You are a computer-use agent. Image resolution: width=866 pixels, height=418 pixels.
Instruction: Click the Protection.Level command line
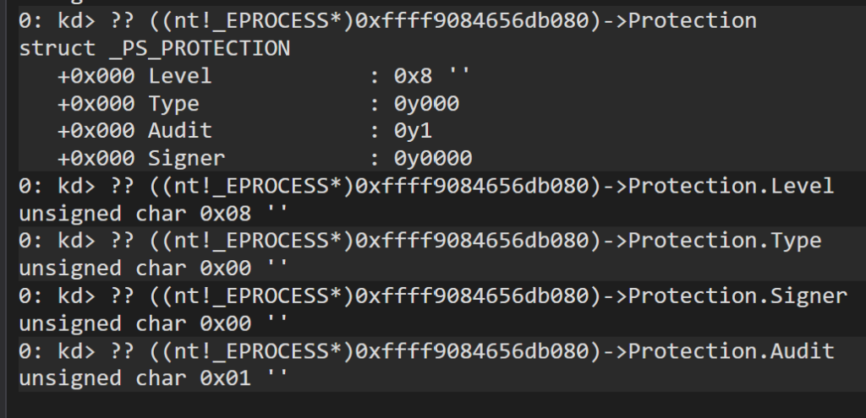(x=426, y=186)
